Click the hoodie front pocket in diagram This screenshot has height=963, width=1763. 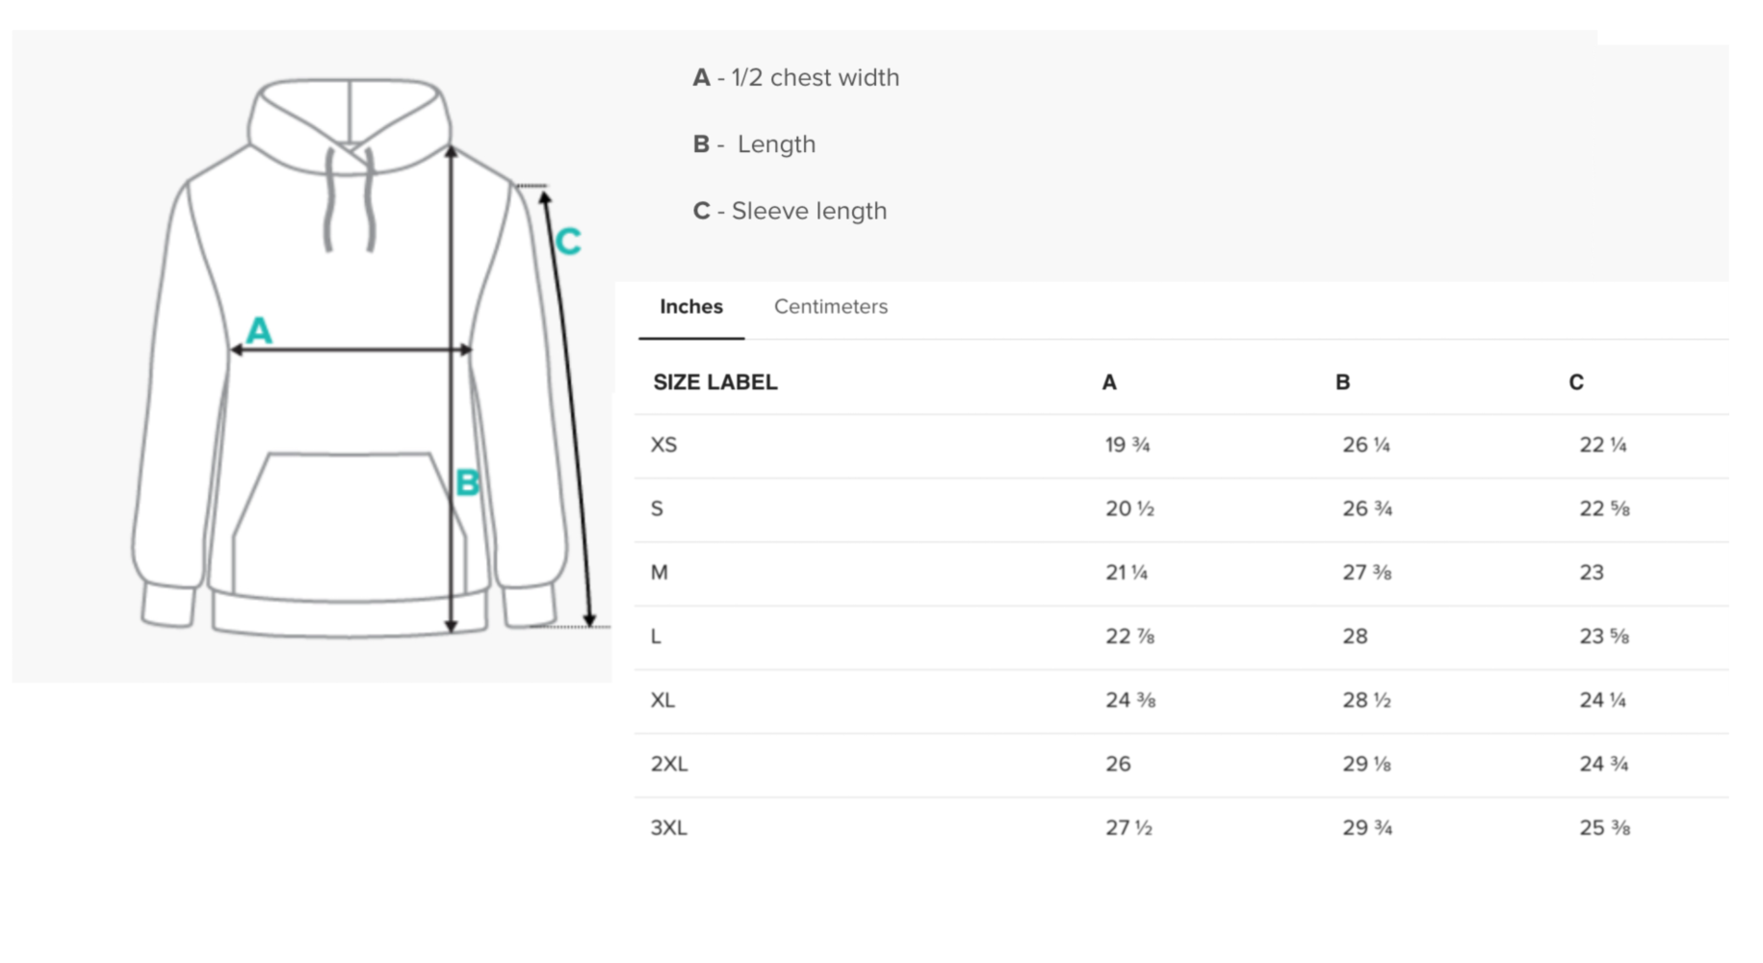click(x=349, y=523)
